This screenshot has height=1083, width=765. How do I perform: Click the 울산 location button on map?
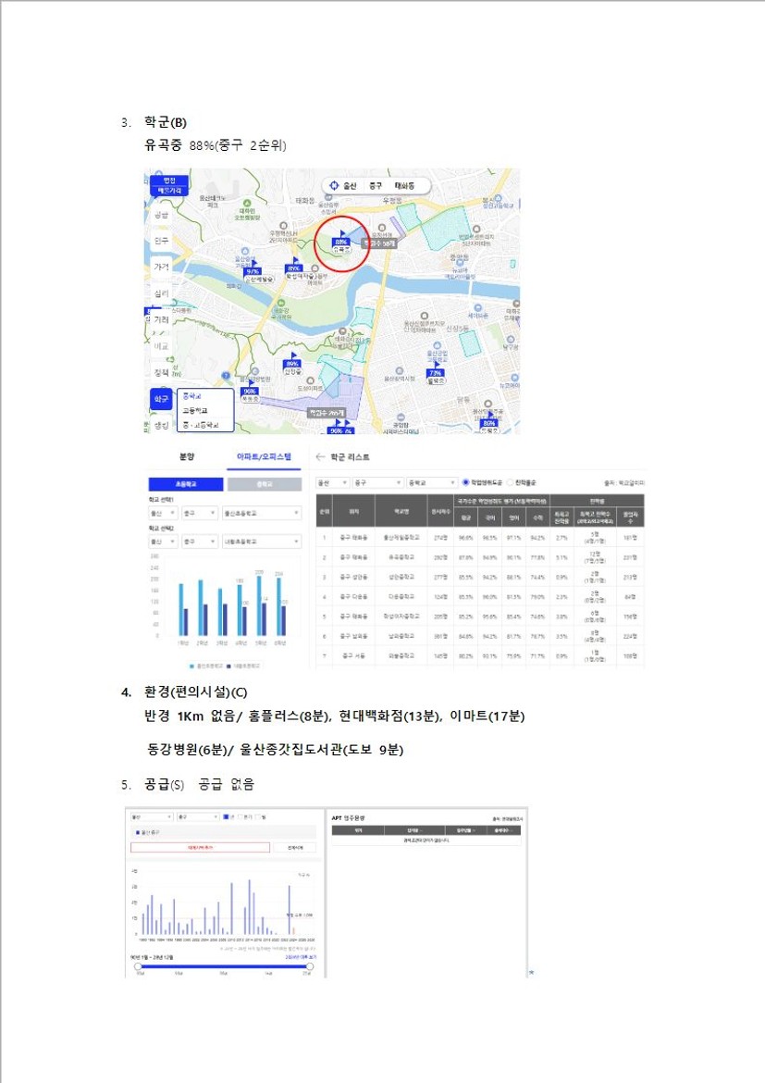click(350, 186)
